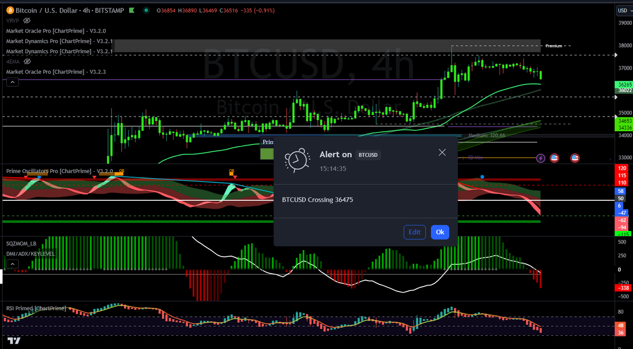Select Market Oracle Pro V3.2.3 legend
This screenshot has height=349, width=633.
click(x=56, y=72)
